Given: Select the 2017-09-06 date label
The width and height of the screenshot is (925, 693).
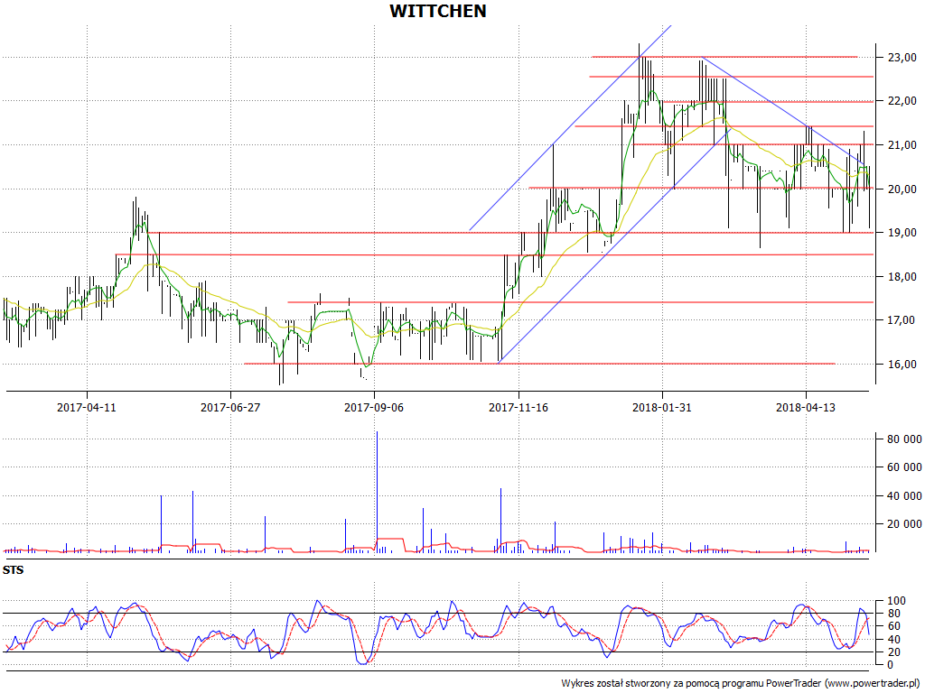Looking at the screenshot, I should tap(374, 407).
